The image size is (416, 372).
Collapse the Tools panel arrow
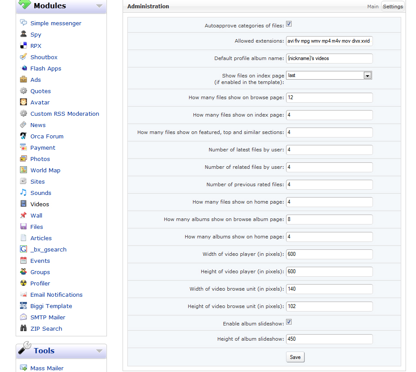click(100, 351)
